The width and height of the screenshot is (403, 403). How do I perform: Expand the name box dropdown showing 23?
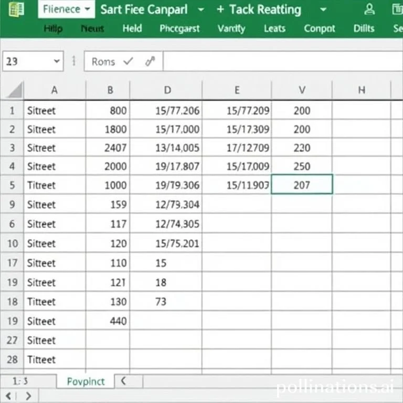click(x=57, y=61)
